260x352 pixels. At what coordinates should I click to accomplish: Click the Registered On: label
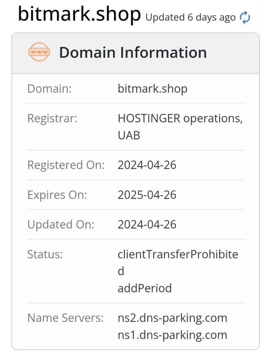(x=66, y=165)
